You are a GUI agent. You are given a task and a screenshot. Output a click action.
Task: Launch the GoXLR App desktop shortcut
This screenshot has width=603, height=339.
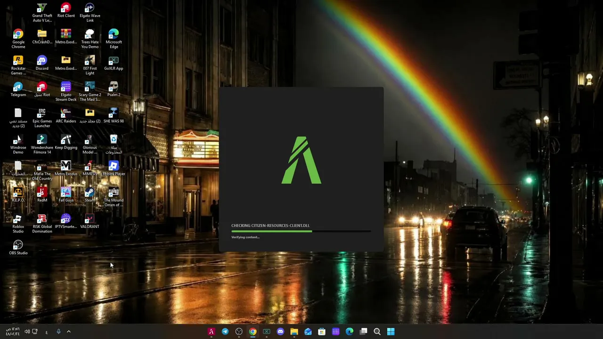click(x=114, y=63)
